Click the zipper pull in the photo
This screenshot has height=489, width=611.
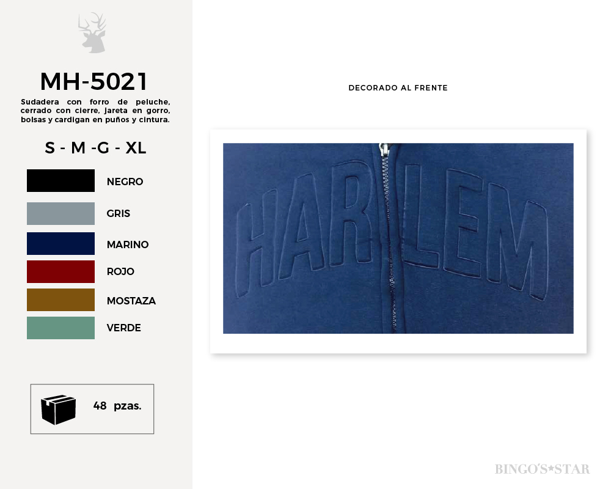pyautogui.click(x=384, y=150)
